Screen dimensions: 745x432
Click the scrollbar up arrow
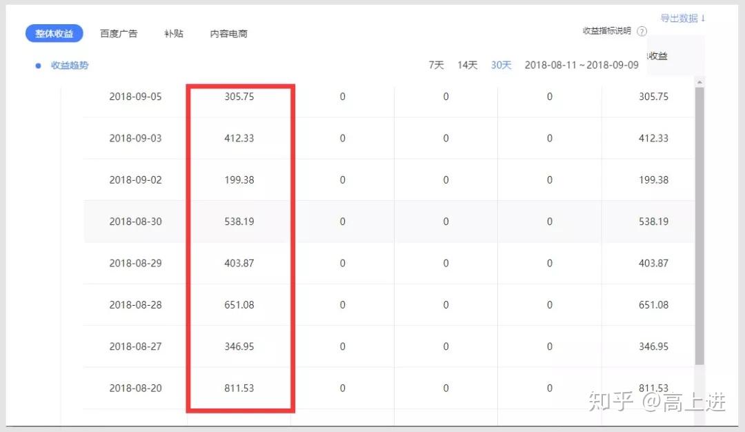click(699, 82)
